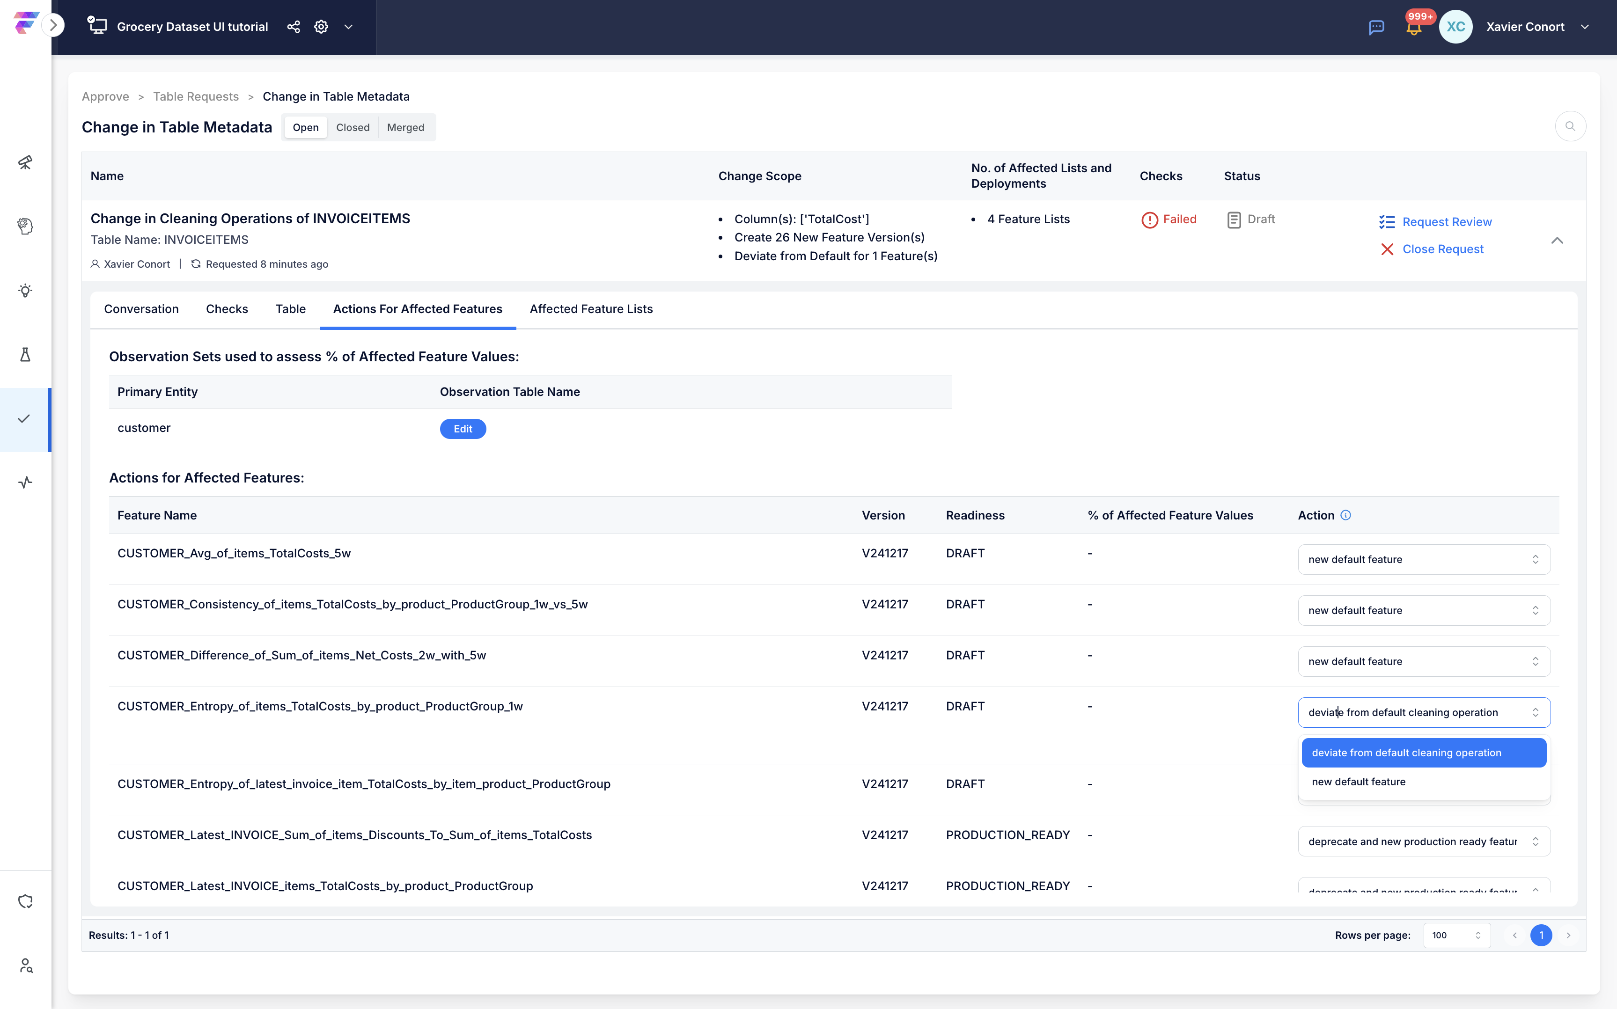Open action dropdown for CUSTOMER_Latest_INVOICE_Sum_of_items_Discounts row
1617x1009 pixels.
coord(1424,841)
